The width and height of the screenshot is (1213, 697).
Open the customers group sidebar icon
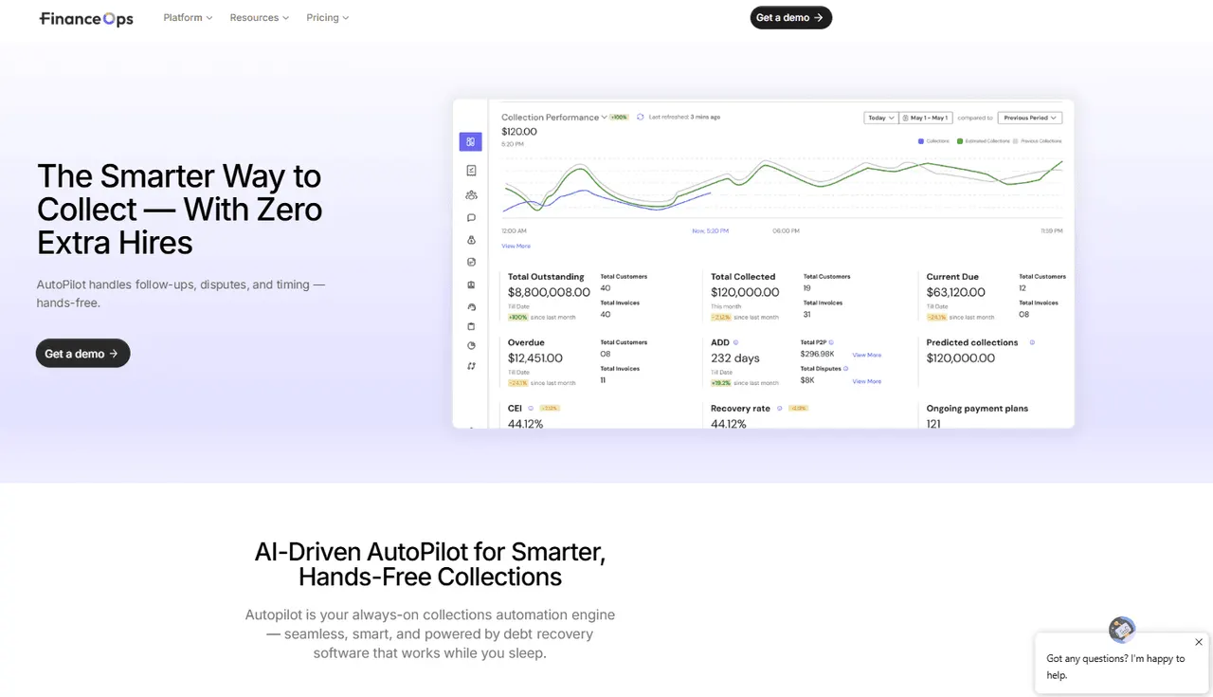click(471, 194)
